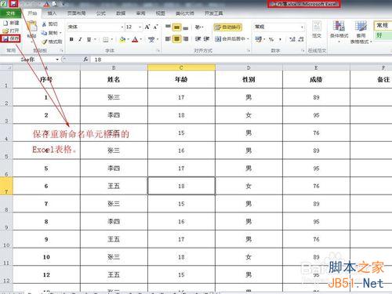Screen dimensions: 392x294
Task: Toggle the highlighted Middle Align button
Action: (x=177, y=27)
